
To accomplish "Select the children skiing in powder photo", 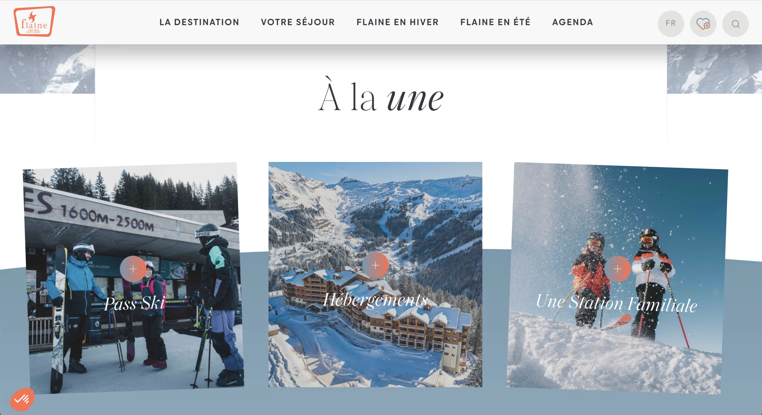I will [x=617, y=278].
